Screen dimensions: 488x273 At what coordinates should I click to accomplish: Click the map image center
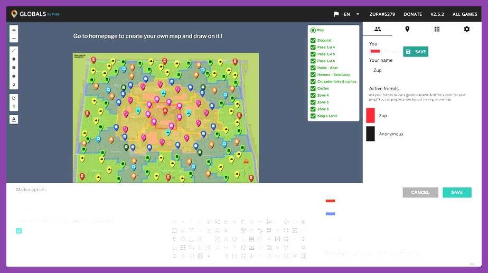[166, 118]
